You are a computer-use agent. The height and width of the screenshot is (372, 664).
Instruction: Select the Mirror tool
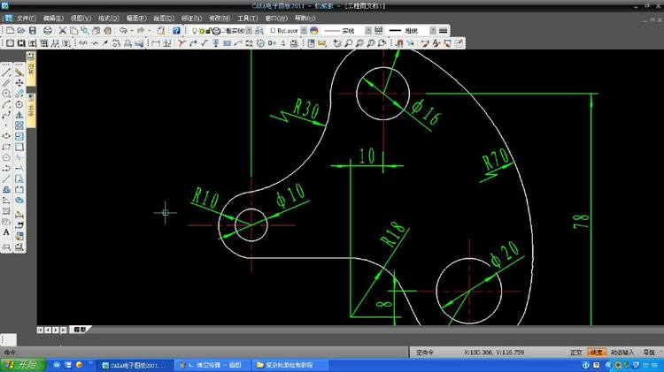[x=19, y=115]
